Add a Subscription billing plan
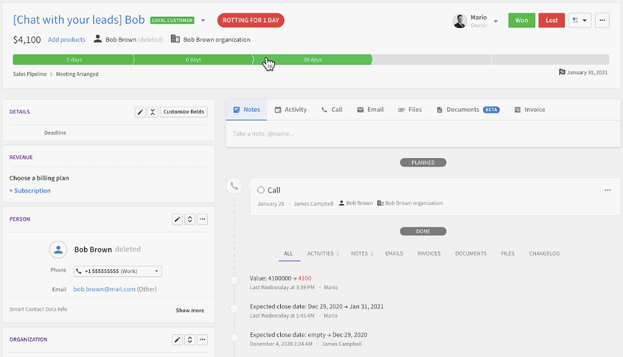 coord(30,191)
